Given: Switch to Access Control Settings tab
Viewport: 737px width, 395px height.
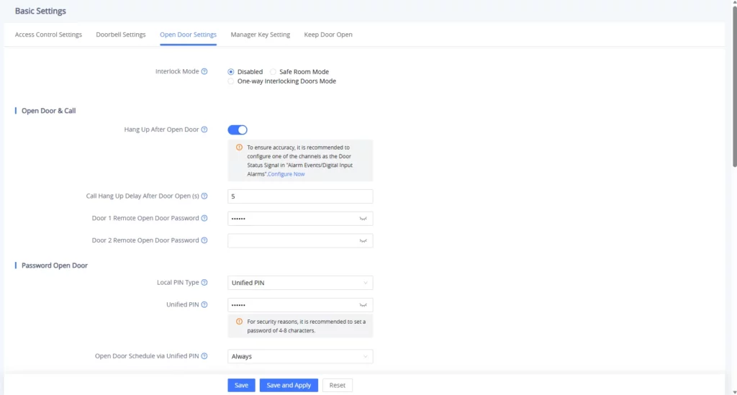Looking at the screenshot, I should tap(48, 35).
